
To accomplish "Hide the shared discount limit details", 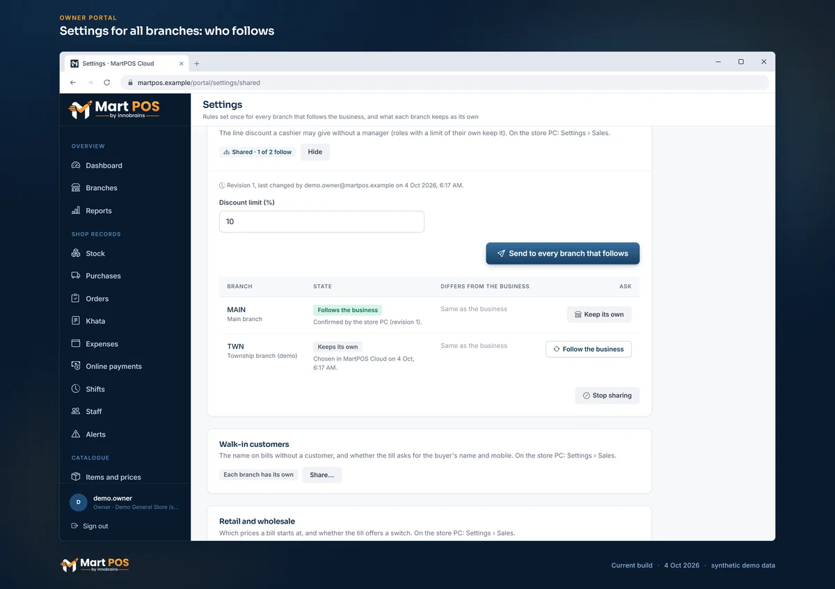I will 315,152.
